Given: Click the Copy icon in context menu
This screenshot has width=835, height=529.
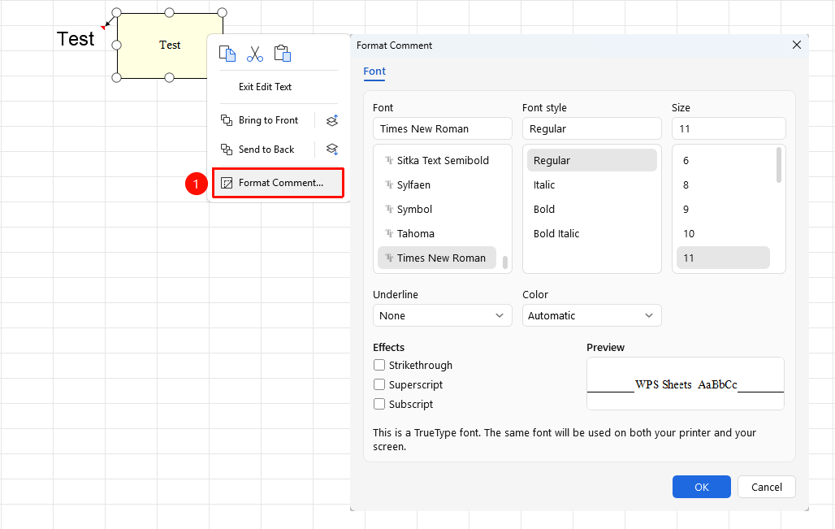Looking at the screenshot, I should tap(227, 54).
